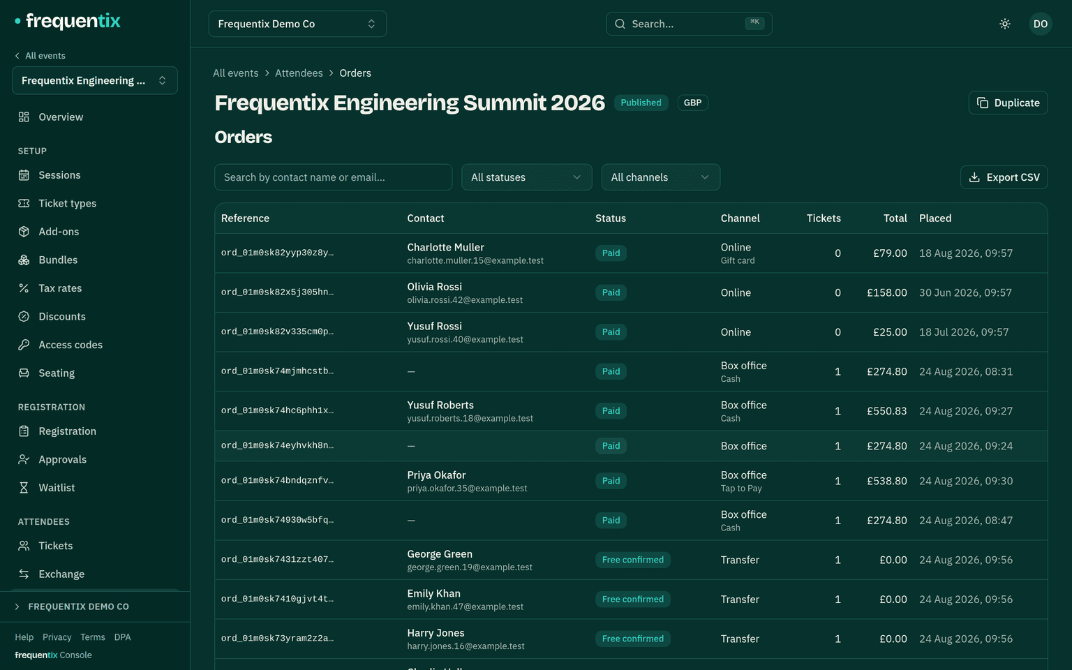Screen dimensions: 1072x670
Task: Open Approvals in the sidebar
Action: pyautogui.click(x=95, y=459)
